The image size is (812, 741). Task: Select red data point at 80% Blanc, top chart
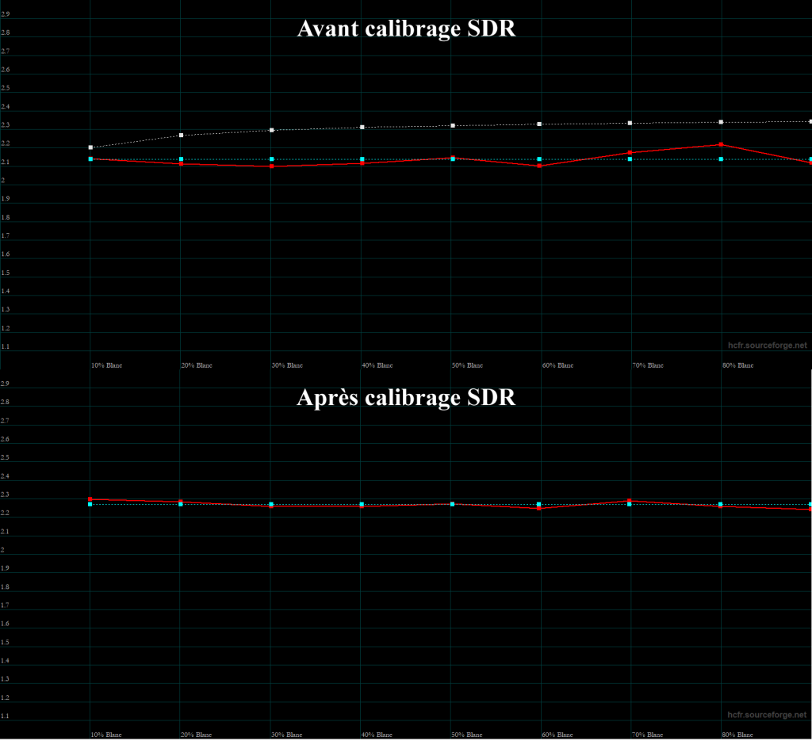(721, 144)
